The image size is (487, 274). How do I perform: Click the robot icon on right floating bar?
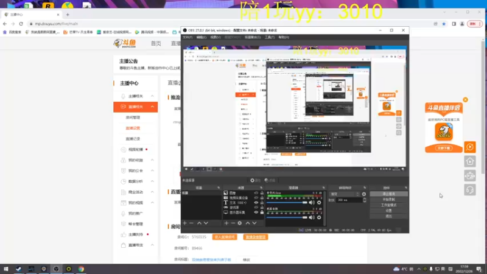coord(470,175)
